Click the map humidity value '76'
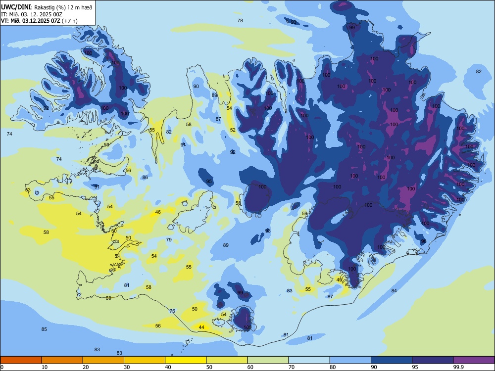495x371 pixels. coord(172,311)
